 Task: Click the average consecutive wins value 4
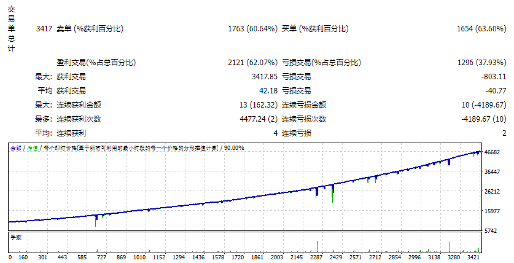point(275,133)
